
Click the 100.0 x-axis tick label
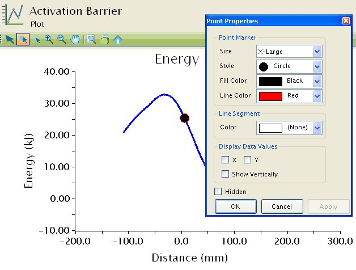click(234, 241)
